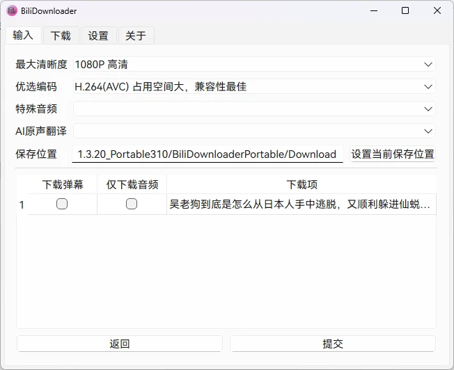The height and width of the screenshot is (370, 454).
Task: Minimize the BiliDownloader window
Action: click(x=374, y=11)
